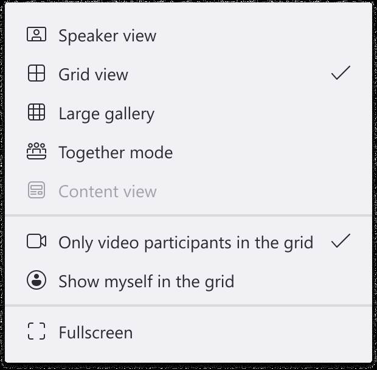
Task: Click the Fullscreen corner-brackets icon
Action: (x=36, y=332)
